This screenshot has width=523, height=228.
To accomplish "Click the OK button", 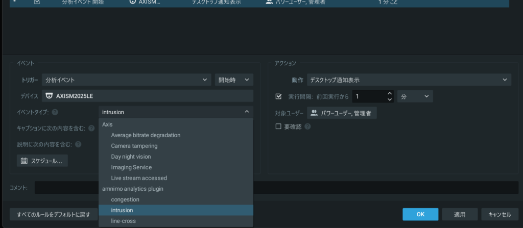I will pyautogui.click(x=420, y=214).
